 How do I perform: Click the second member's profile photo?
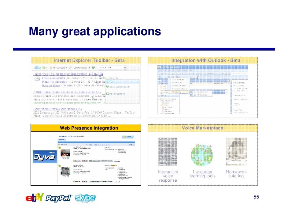point(65,171)
